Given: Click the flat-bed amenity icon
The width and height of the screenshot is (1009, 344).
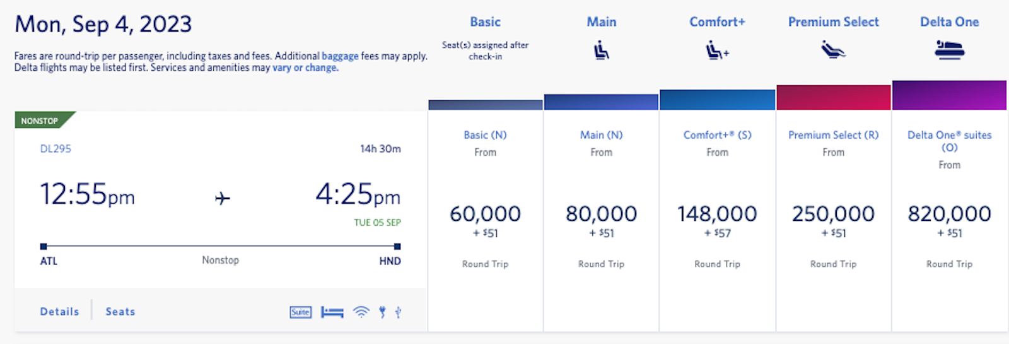Looking at the screenshot, I should tap(332, 312).
